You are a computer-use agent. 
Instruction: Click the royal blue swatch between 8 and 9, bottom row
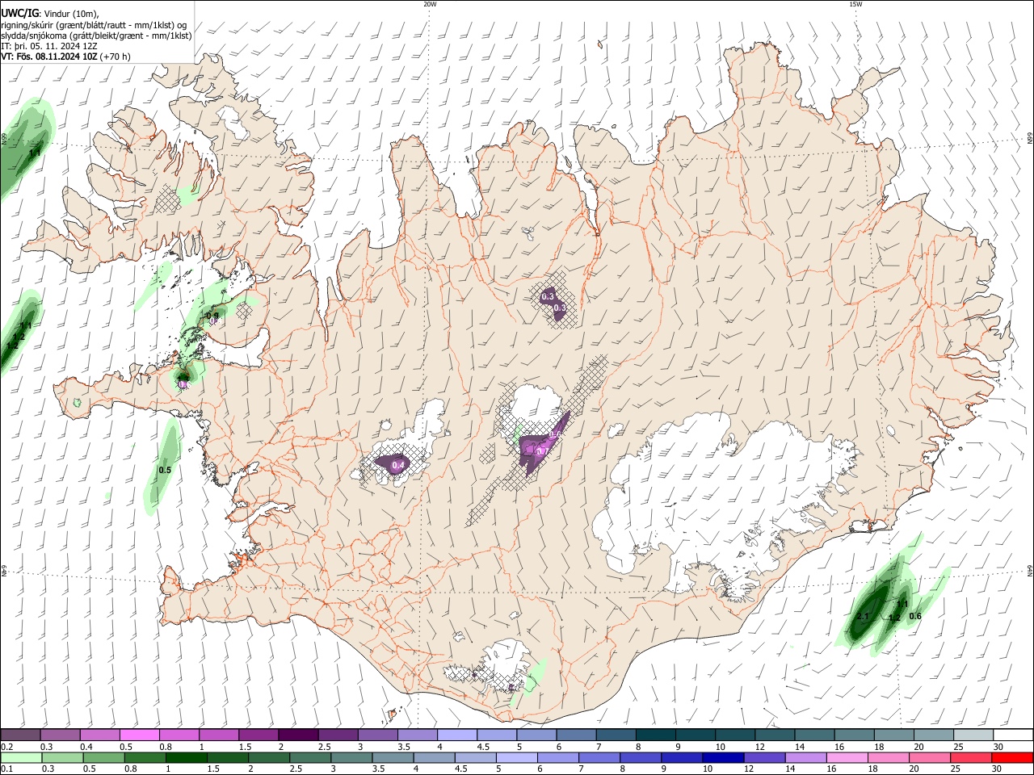pyautogui.click(x=640, y=758)
